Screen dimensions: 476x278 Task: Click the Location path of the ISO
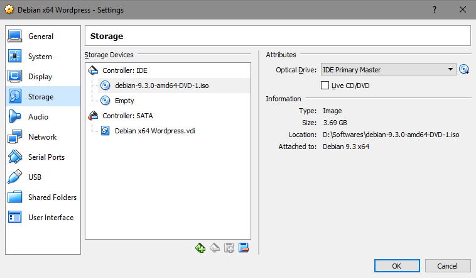click(x=391, y=135)
